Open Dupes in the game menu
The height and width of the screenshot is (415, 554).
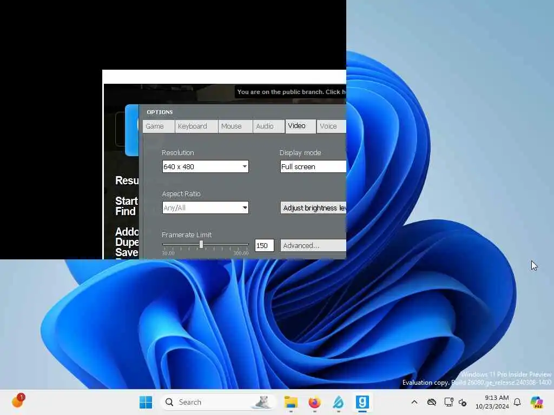pyautogui.click(x=127, y=242)
